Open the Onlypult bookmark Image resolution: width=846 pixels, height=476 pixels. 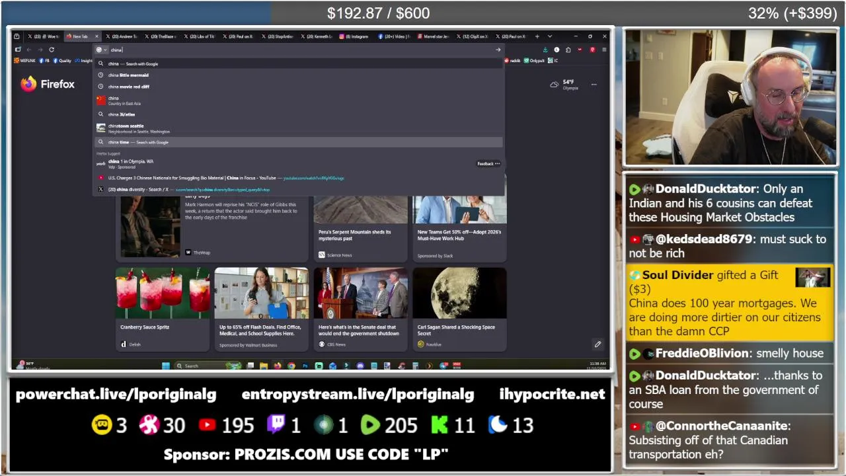pyautogui.click(x=535, y=61)
